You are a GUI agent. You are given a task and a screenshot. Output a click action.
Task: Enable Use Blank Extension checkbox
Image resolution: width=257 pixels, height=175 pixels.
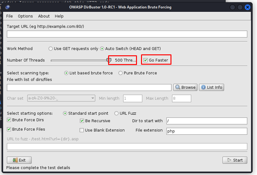click(81, 130)
